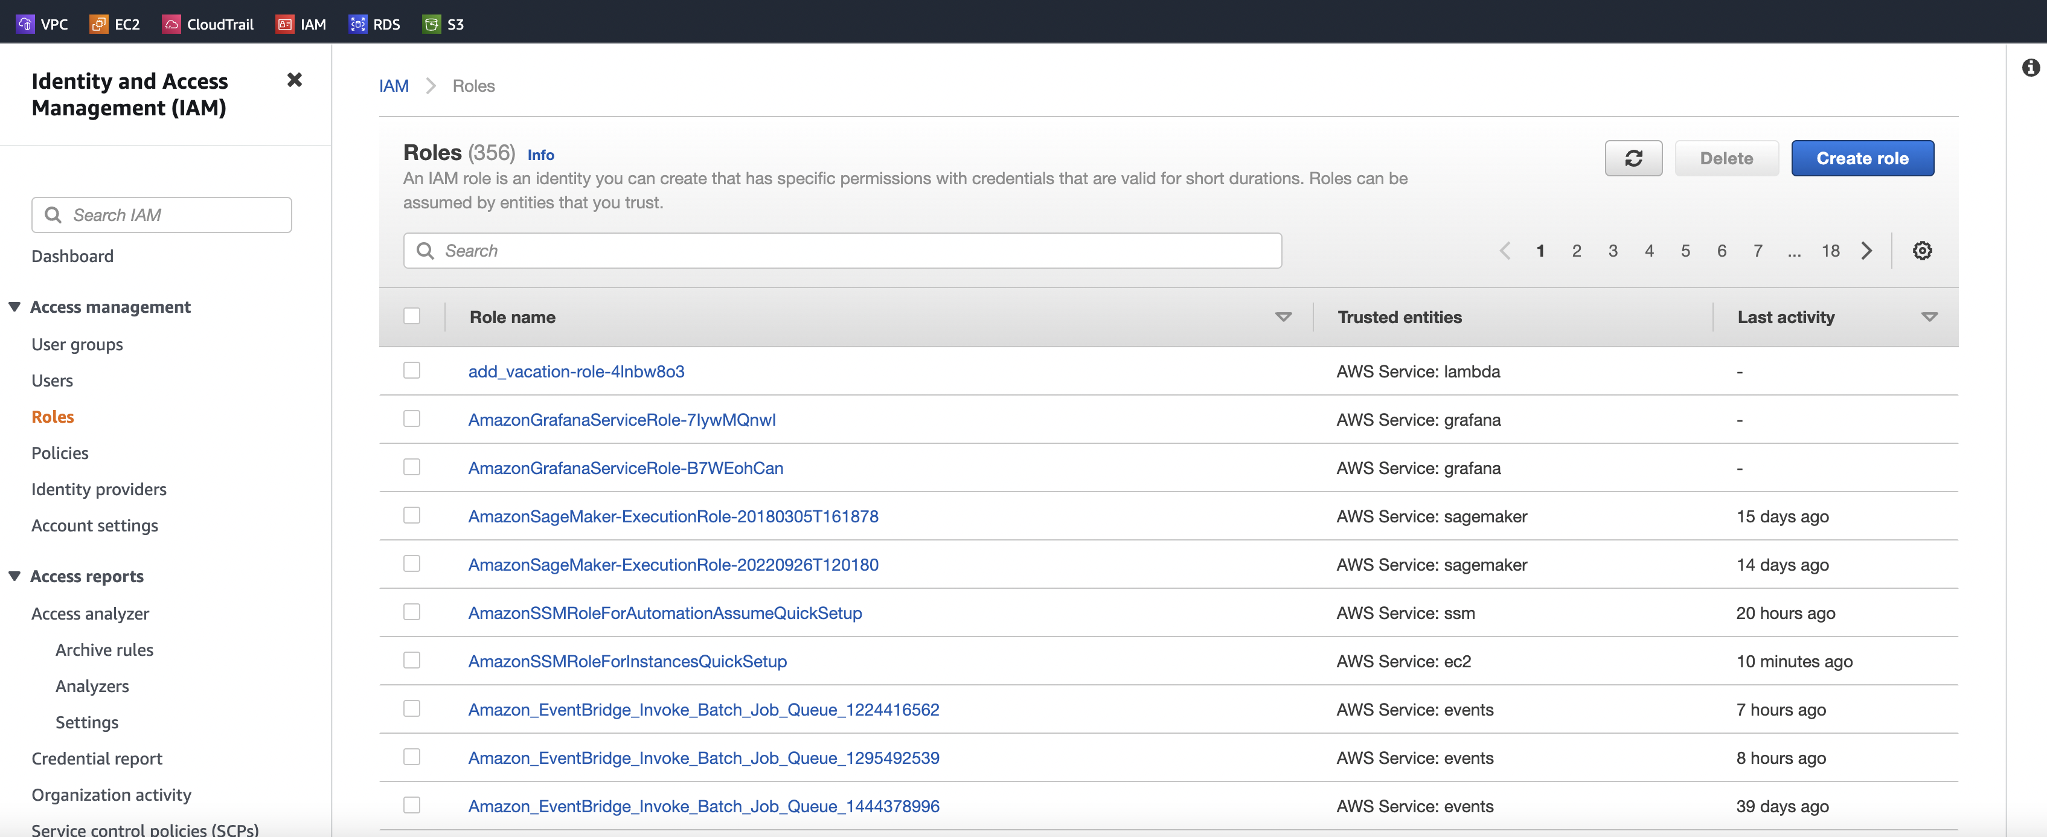The image size is (2047, 837).
Task: Open the info panel icon
Action: (x=2030, y=68)
